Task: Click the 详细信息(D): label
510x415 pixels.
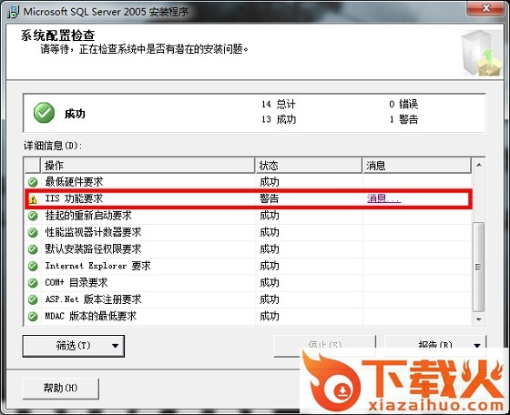Action: 53,146
